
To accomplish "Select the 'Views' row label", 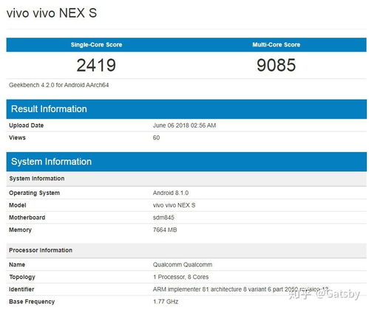I will coord(17,138).
